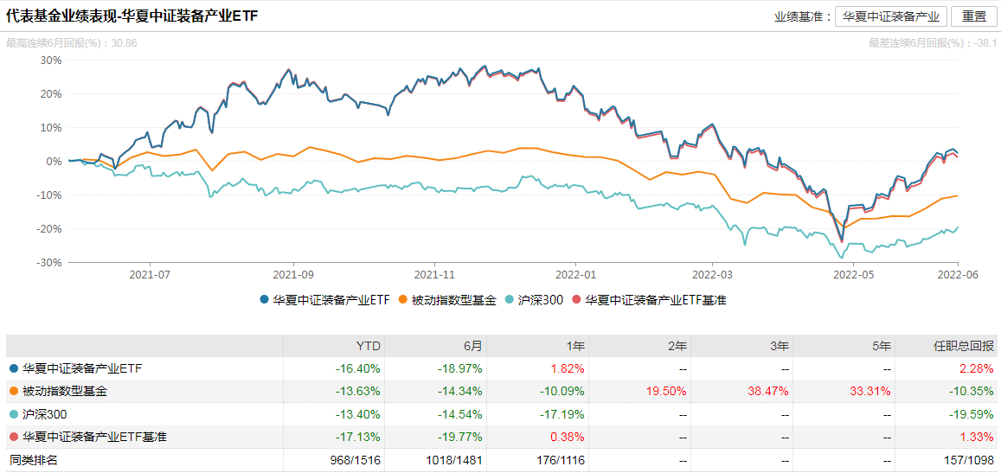Click the orange dot beside 被动指数型基金 table row
The width and height of the screenshot is (1001, 473).
(14, 392)
